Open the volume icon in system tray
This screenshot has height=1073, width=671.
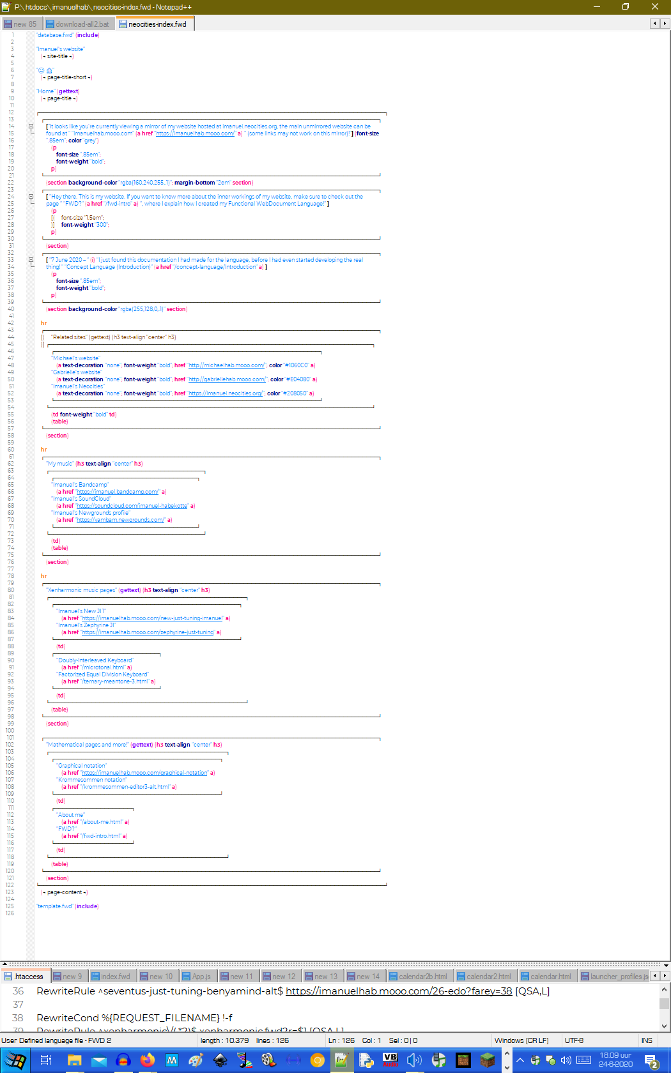point(566,1060)
